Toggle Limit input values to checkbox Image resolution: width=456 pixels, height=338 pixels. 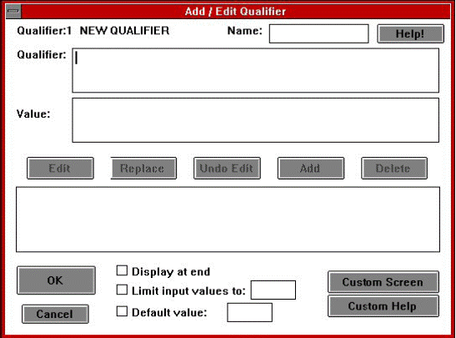(122, 290)
